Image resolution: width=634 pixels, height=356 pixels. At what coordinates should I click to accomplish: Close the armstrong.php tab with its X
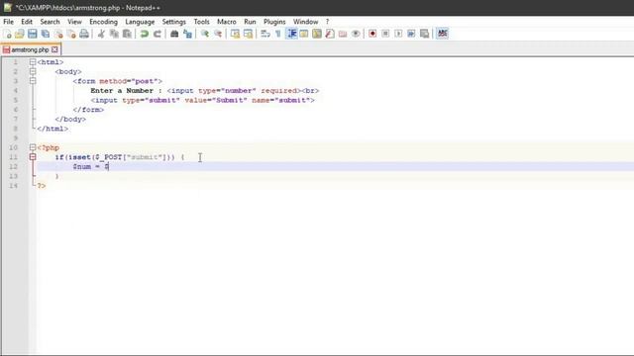[x=54, y=49]
